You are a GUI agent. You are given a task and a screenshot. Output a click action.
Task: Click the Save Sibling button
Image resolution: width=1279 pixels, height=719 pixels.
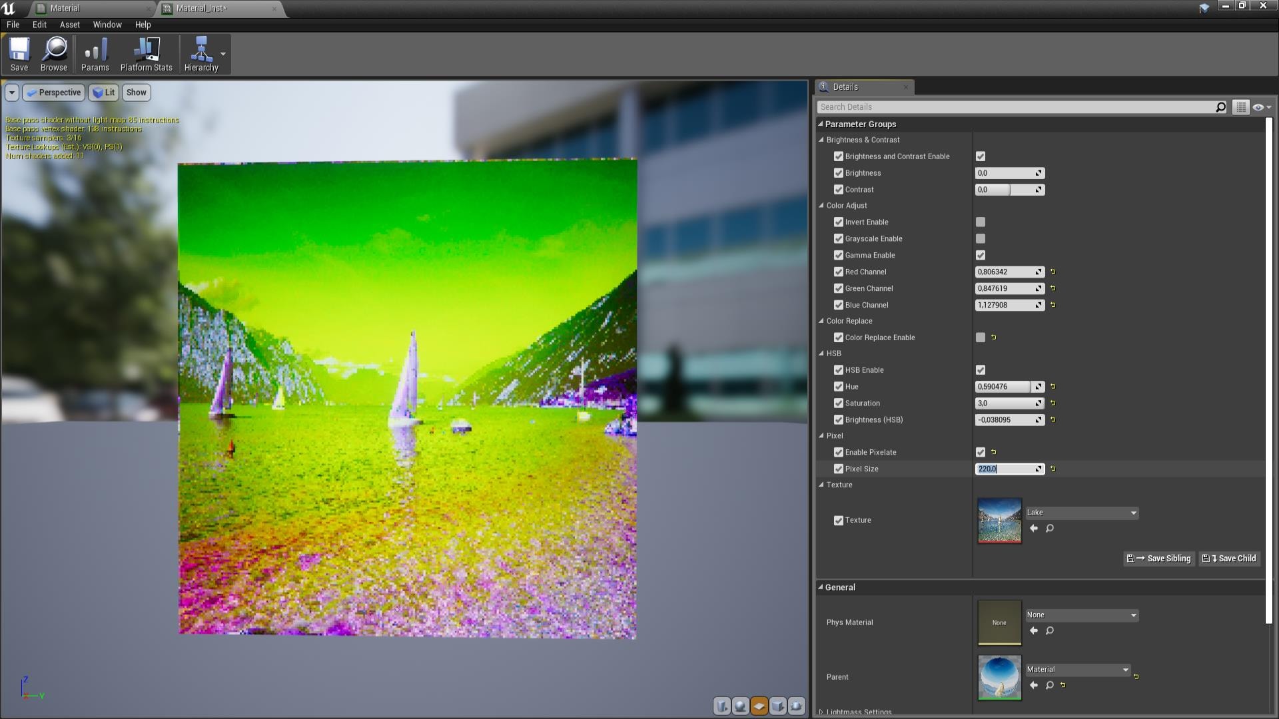click(x=1159, y=559)
